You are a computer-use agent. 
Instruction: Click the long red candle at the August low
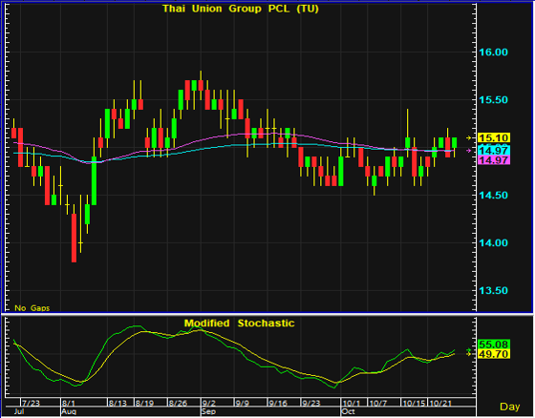click(75, 238)
